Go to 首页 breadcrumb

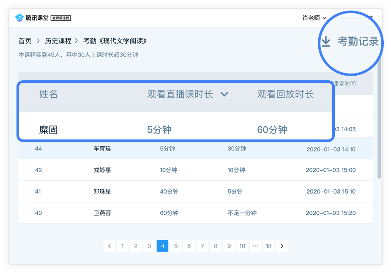pyautogui.click(x=25, y=41)
